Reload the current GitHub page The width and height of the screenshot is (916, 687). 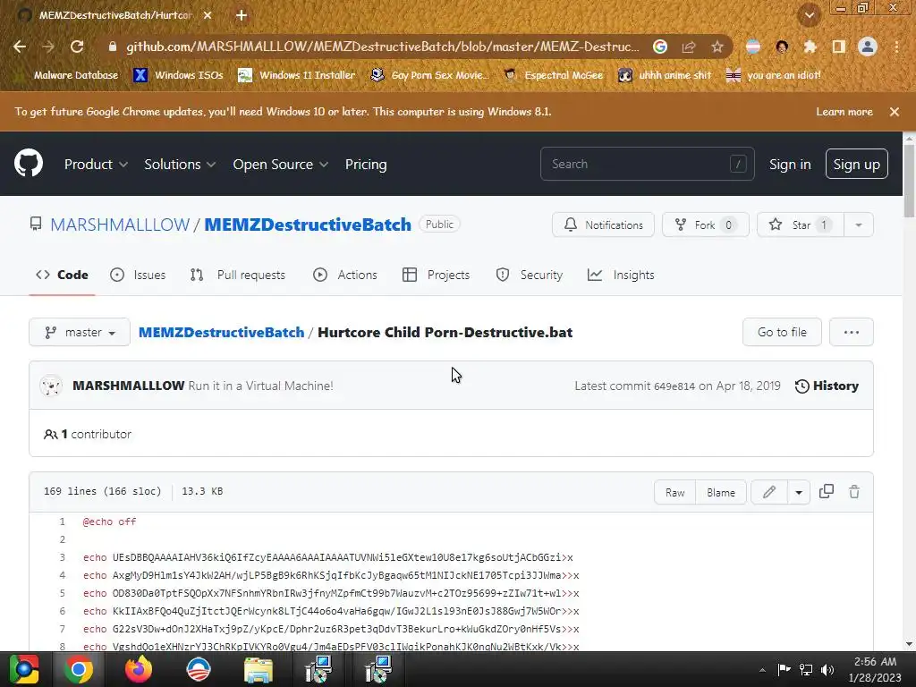tap(77, 47)
